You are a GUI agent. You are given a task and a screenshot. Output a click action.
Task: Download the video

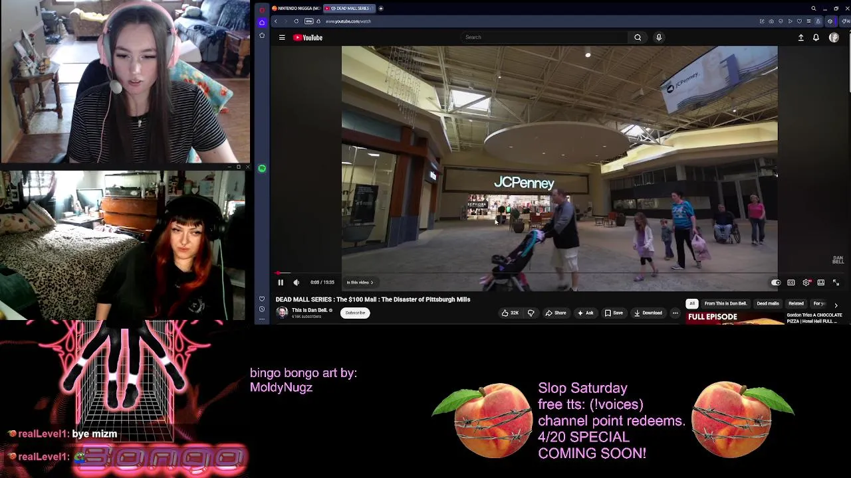click(x=648, y=313)
